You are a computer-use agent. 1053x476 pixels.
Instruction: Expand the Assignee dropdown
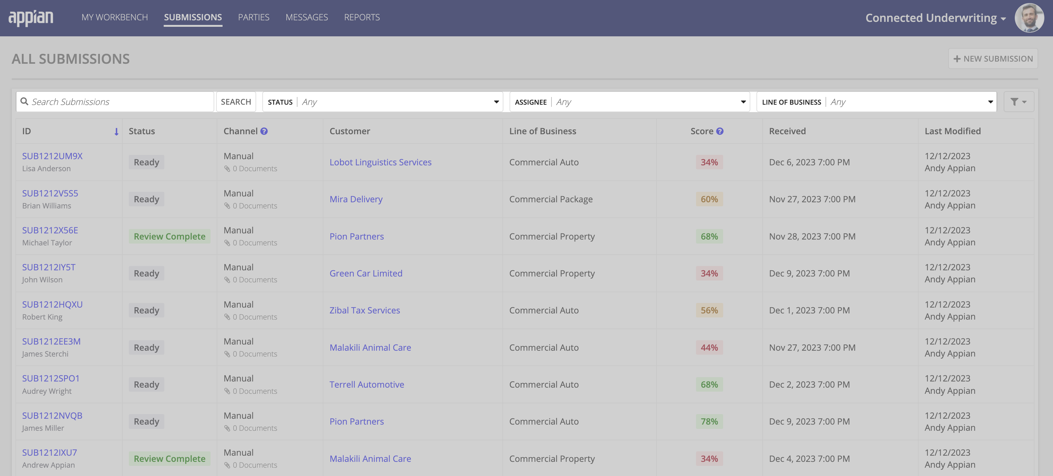click(x=743, y=102)
